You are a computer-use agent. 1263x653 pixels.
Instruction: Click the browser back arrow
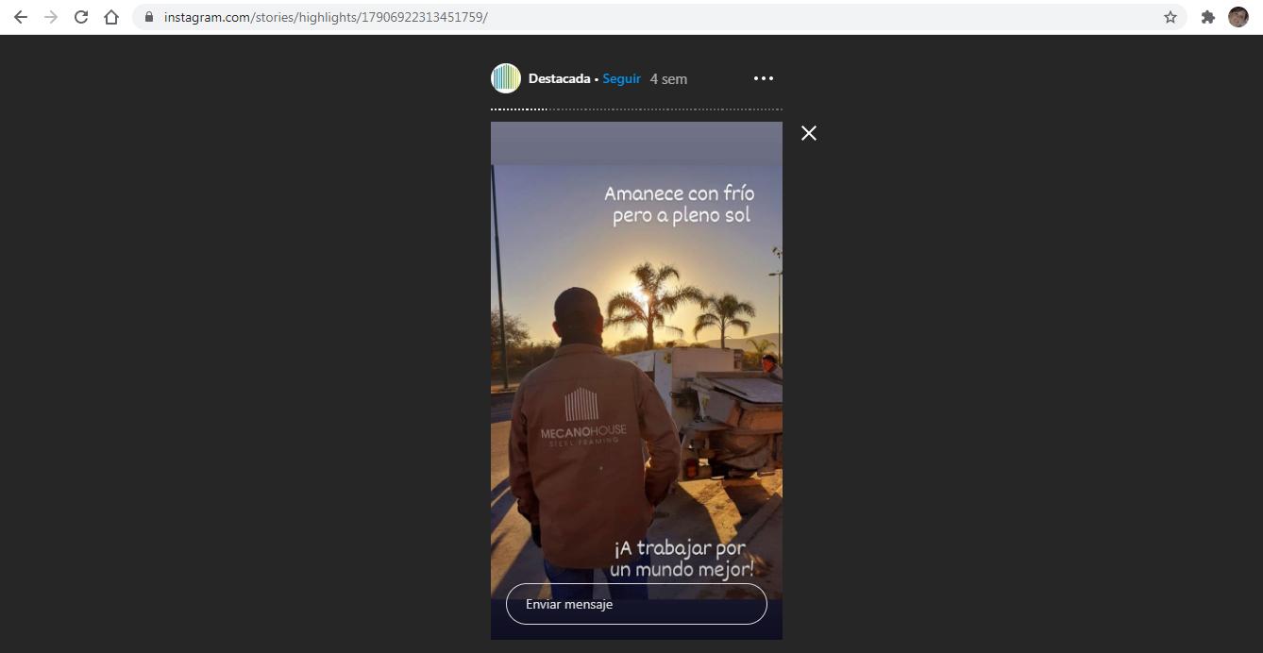[x=21, y=17]
